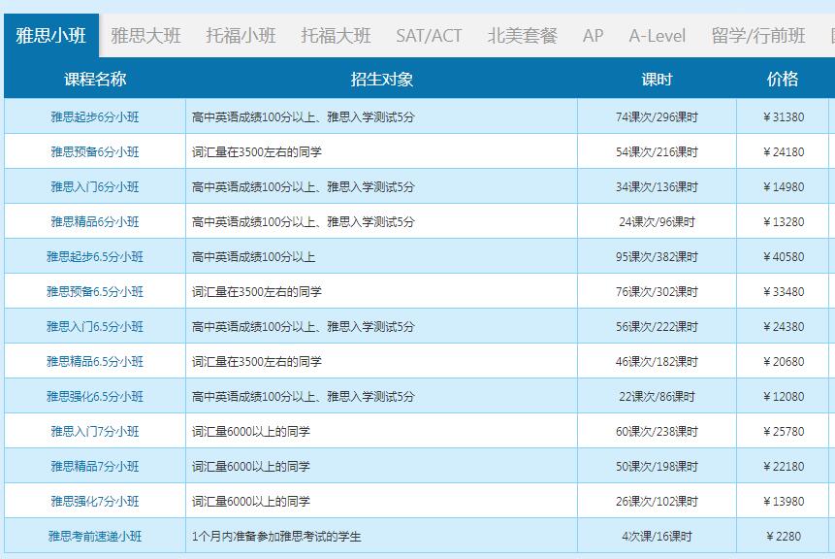Open the 雅思预备6.5分小班 course link
835x559 pixels.
95,291
